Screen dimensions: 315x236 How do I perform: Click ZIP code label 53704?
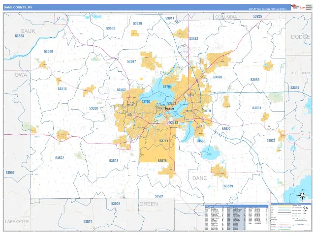tap(167, 87)
